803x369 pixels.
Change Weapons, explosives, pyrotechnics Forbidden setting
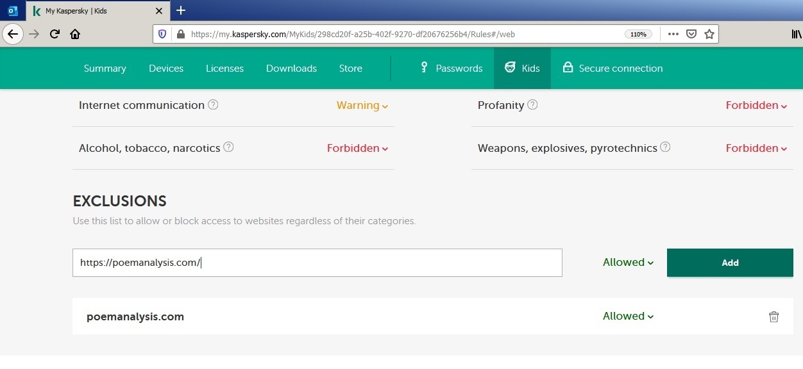(756, 149)
